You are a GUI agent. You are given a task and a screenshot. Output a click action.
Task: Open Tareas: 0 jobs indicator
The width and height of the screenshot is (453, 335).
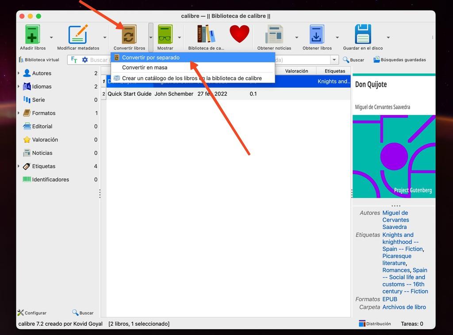pos(412,324)
